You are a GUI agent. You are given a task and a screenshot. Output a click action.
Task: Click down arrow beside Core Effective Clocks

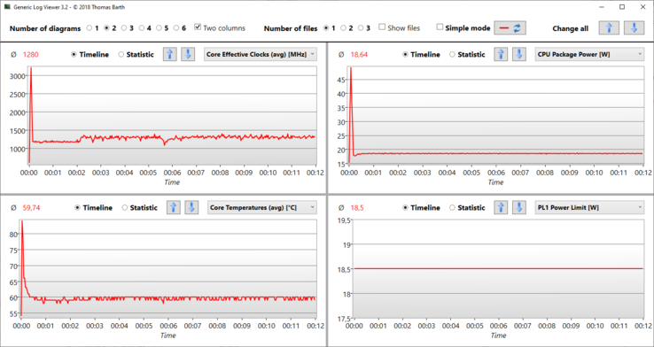click(188, 54)
